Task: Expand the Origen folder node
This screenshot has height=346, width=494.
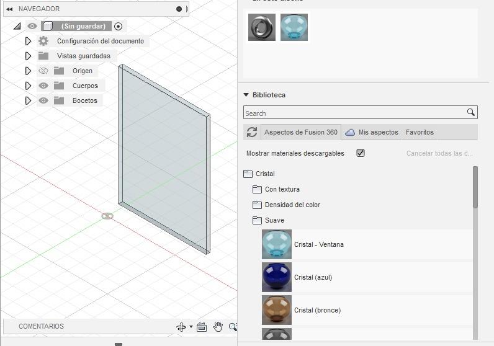Action: [x=28, y=71]
